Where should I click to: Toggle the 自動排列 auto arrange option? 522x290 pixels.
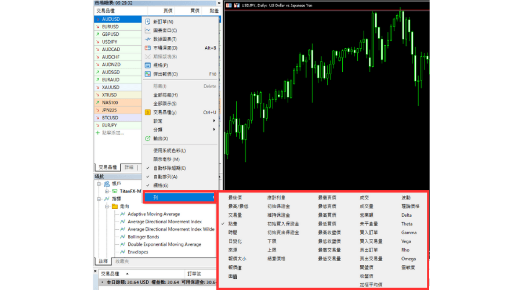point(165,176)
